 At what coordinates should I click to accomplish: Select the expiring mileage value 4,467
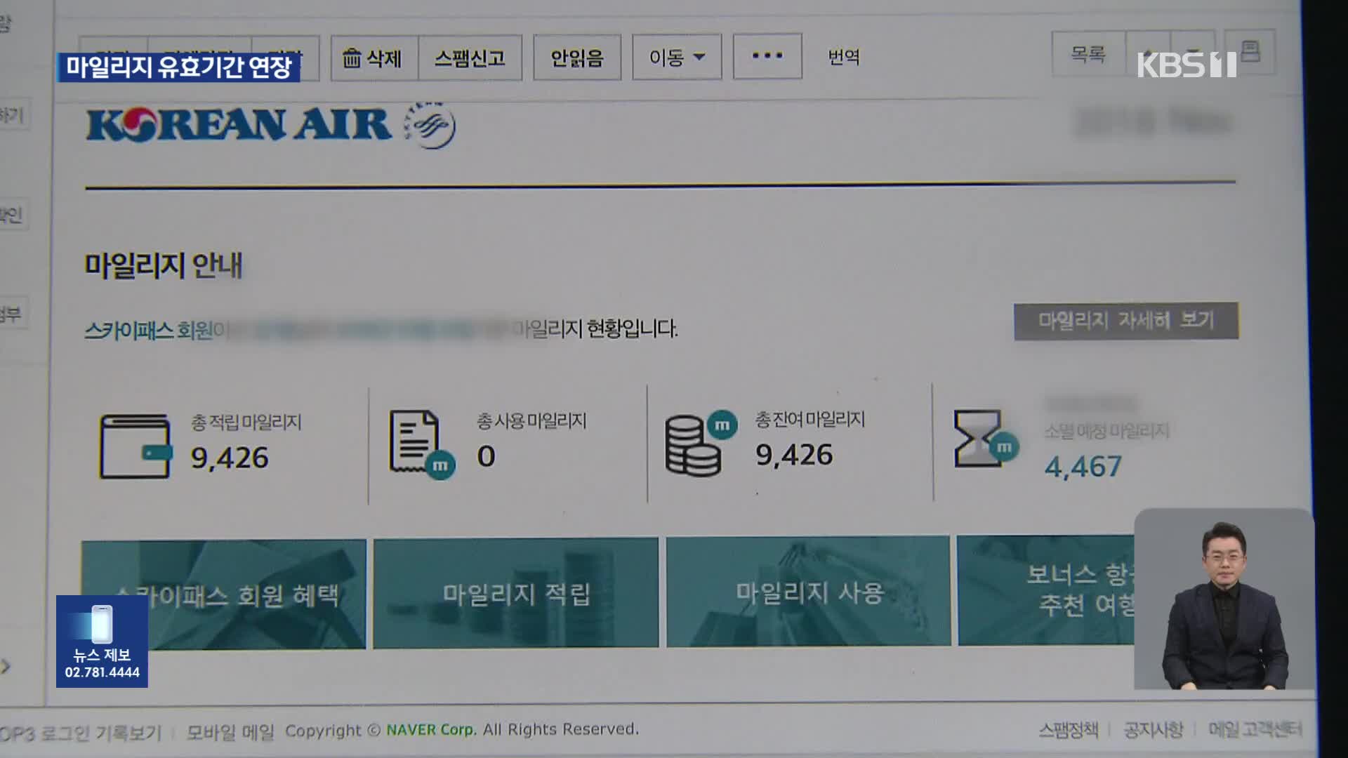coord(1083,467)
